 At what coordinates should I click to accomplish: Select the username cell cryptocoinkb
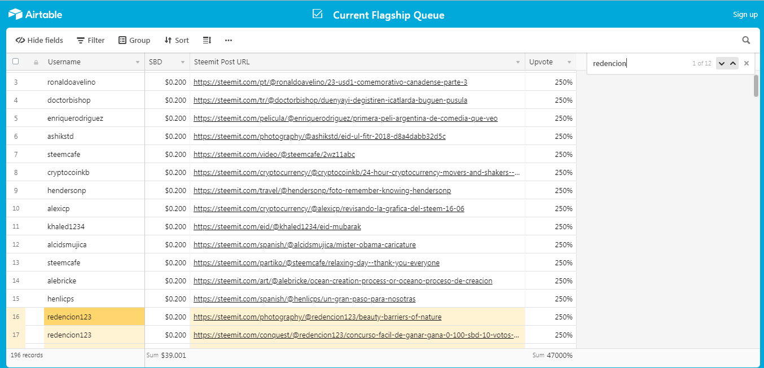(94, 173)
